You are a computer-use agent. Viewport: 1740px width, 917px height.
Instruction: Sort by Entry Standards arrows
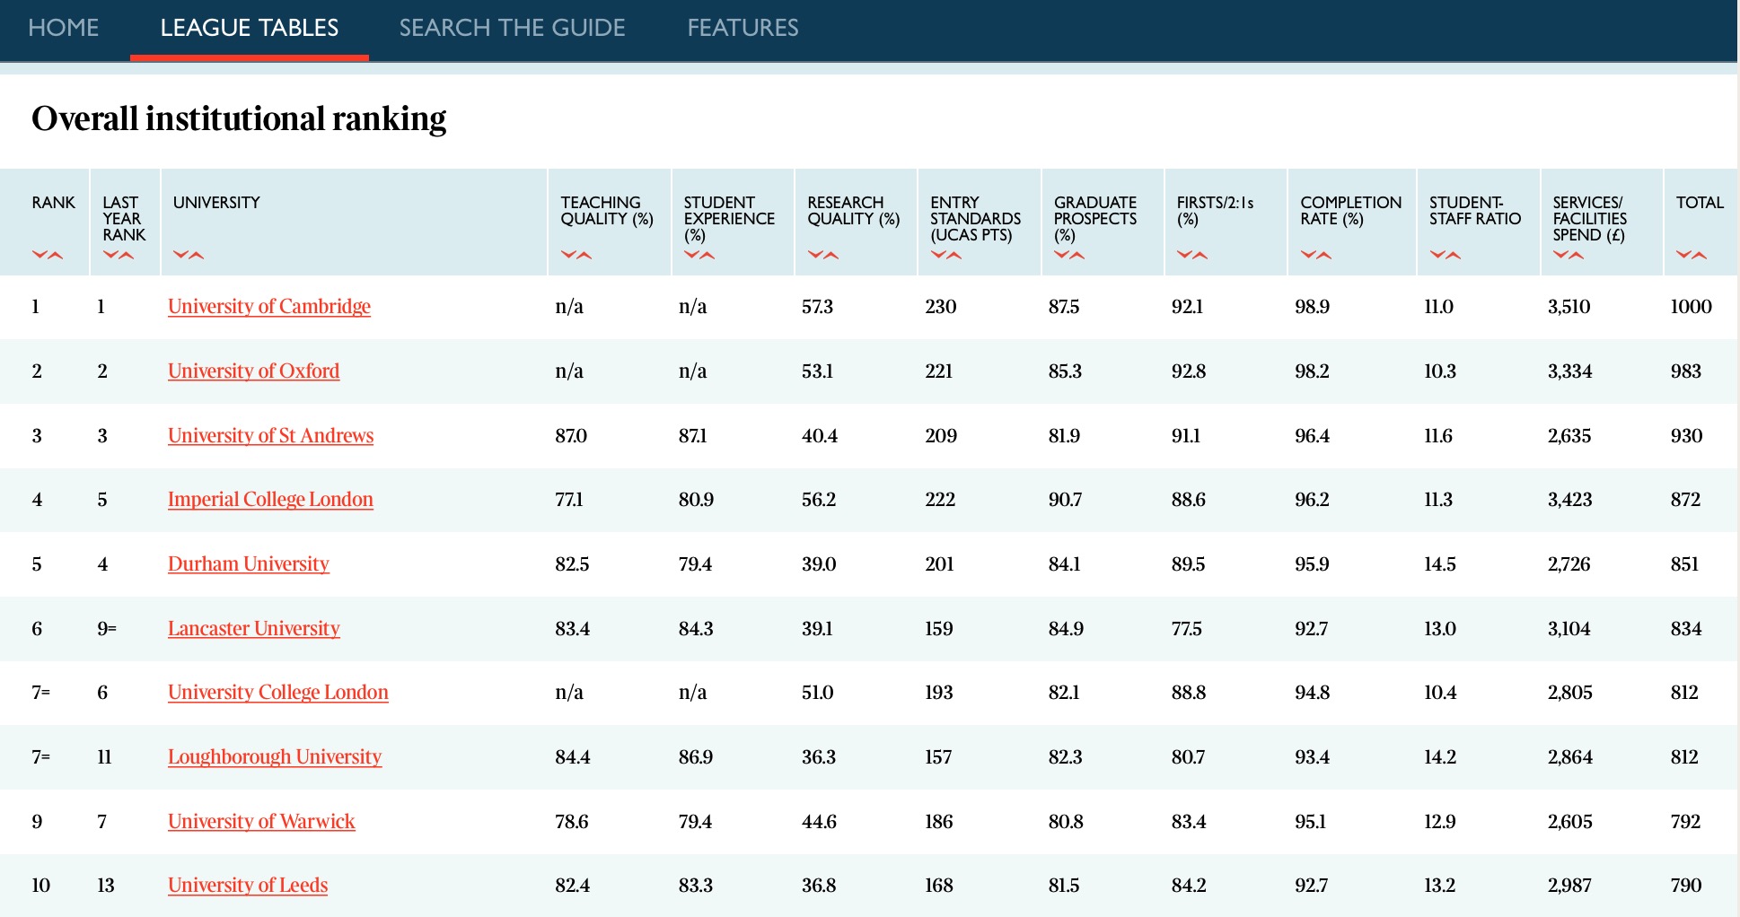(946, 255)
